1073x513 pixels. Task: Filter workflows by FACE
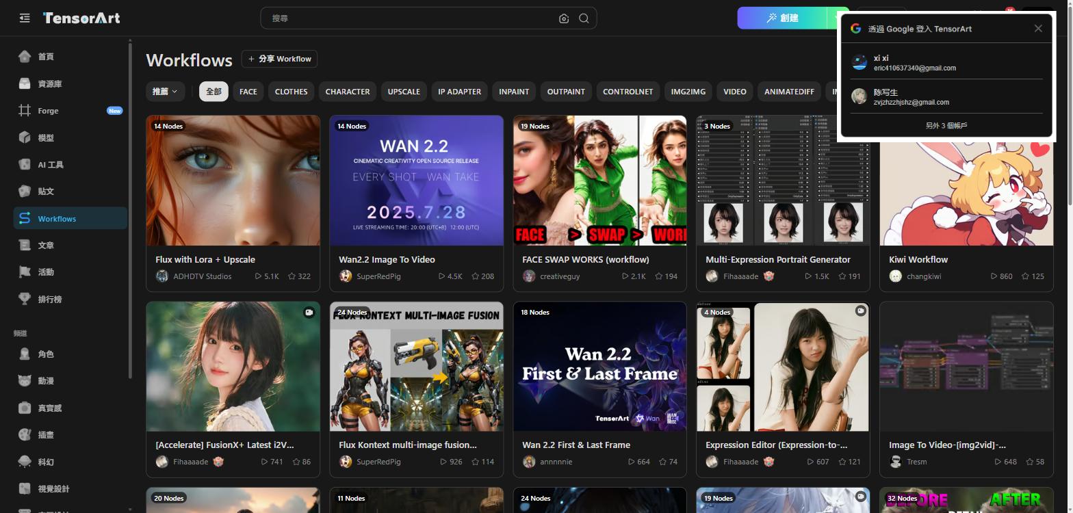[248, 91]
